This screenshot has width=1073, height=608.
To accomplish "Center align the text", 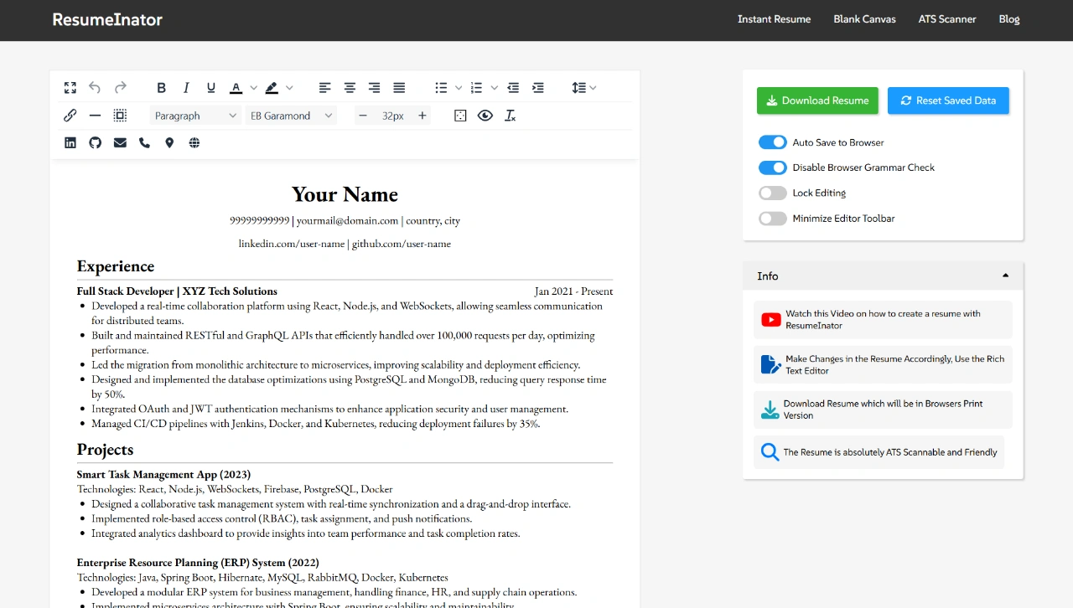I will tap(350, 88).
